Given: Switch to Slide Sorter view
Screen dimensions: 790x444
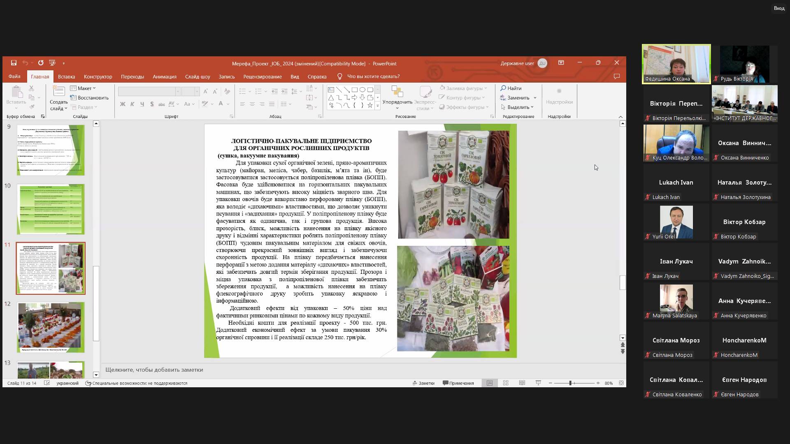Looking at the screenshot, I should pyautogui.click(x=506, y=383).
